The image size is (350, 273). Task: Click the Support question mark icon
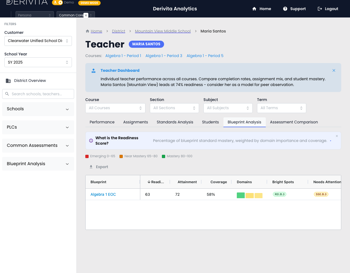pyautogui.click(x=285, y=9)
